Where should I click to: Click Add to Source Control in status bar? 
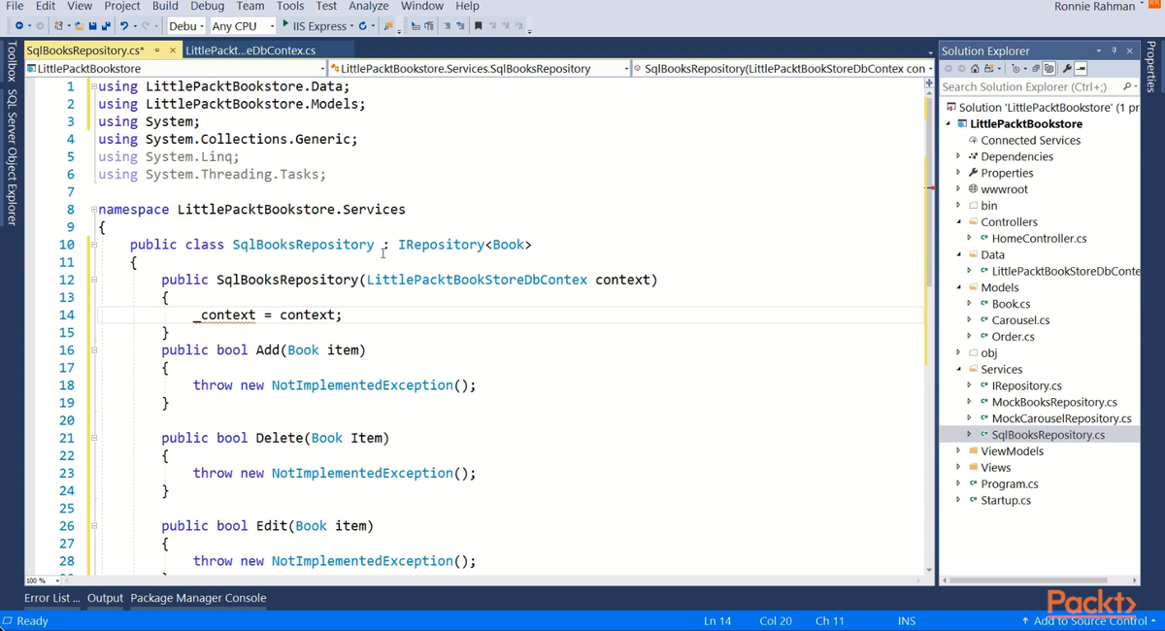point(1087,620)
